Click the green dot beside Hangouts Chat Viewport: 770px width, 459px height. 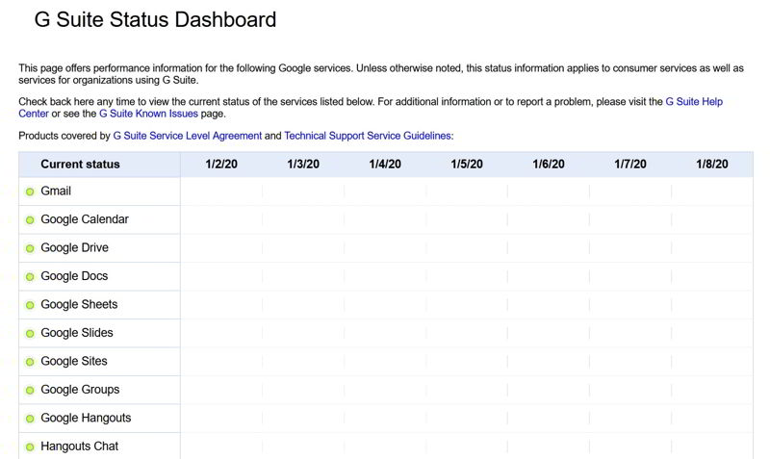pyautogui.click(x=30, y=447)
